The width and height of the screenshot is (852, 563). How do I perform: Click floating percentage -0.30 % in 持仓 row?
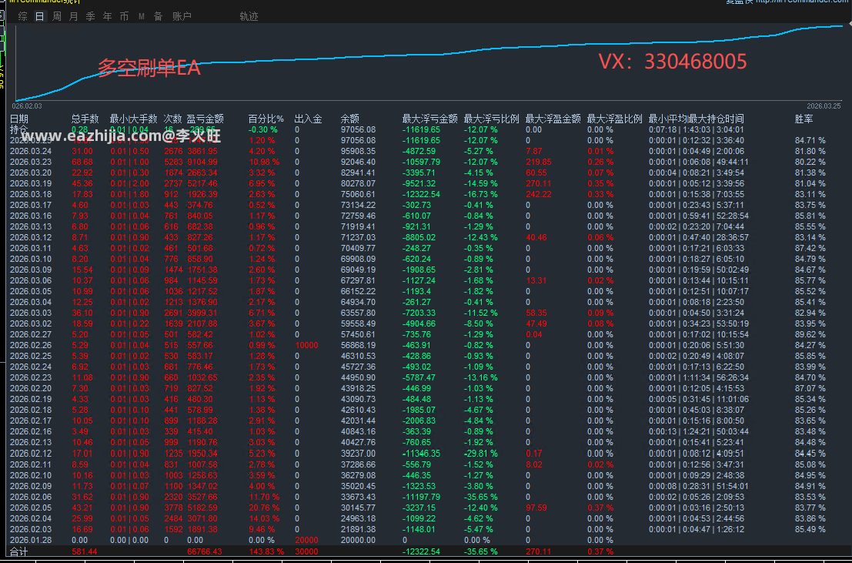[x=263, y=129]
